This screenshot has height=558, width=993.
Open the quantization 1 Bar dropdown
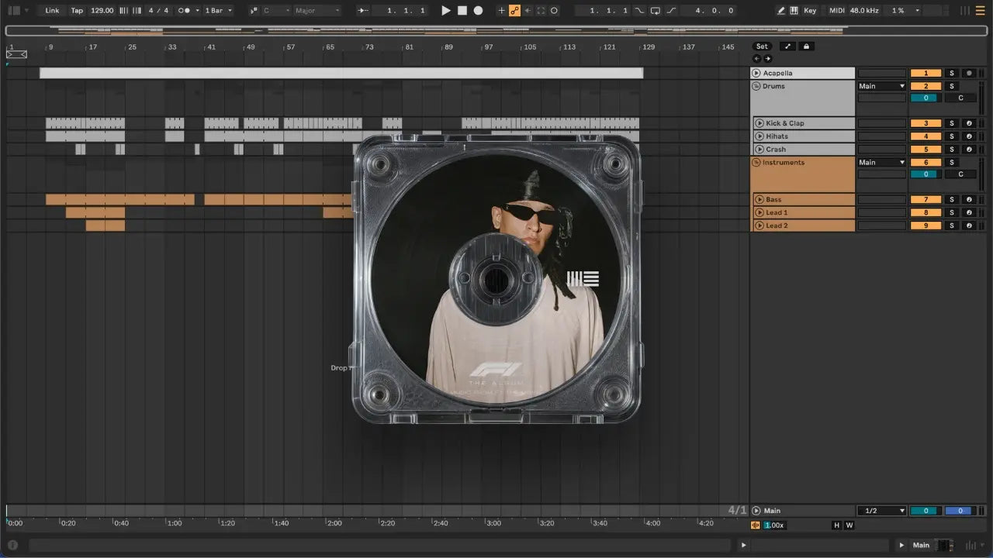pos(219,11)
